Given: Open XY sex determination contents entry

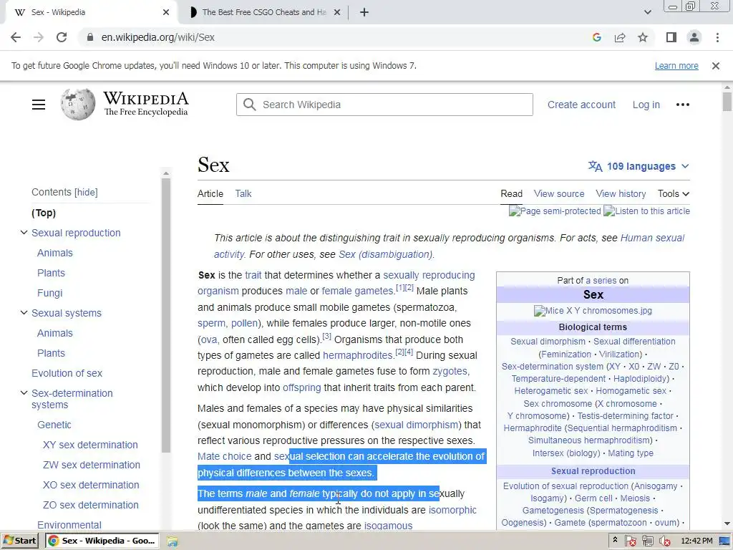Looking at the screenshot, I should click(90, 445).
